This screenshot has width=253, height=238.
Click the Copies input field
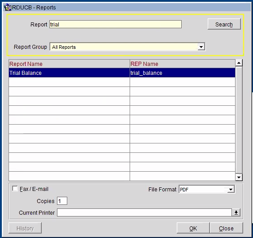[x=62, y=201]
